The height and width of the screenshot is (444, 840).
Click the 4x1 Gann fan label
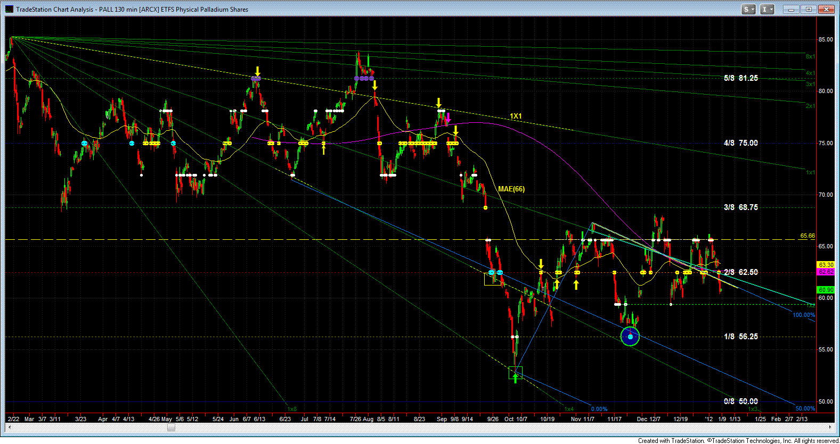pyautogui.click(x=810, y=73)
